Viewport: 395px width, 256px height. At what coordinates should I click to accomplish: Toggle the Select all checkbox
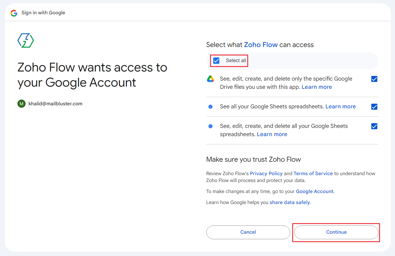click(x=217, y=60)
